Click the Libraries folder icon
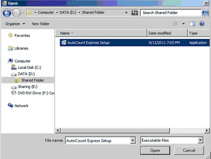Viewport: 211px width, 159px height. (x=10, y=48)
